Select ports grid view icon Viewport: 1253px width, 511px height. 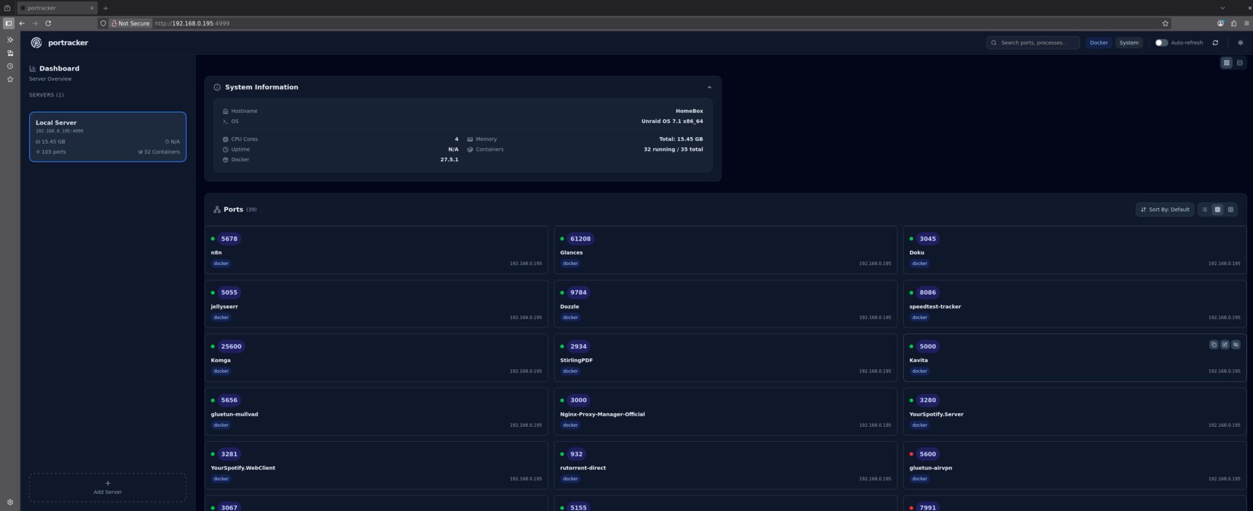point(1218,209)
